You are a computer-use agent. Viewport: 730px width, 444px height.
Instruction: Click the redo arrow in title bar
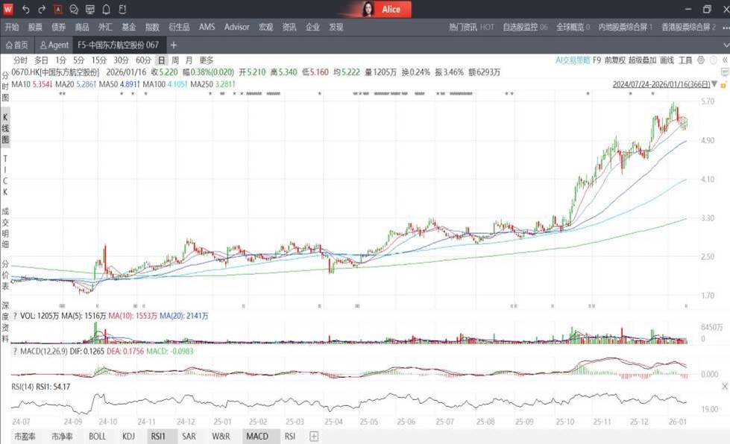pyautogui.click(x=42, y=10)
